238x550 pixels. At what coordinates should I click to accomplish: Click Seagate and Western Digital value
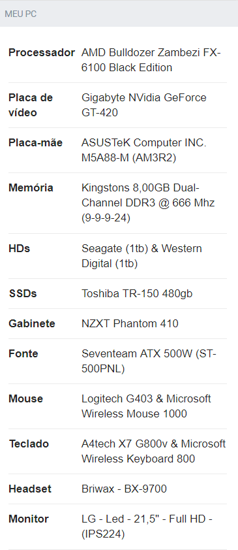[141, 255]
